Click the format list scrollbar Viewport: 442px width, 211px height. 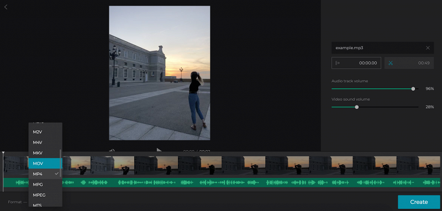61,163
